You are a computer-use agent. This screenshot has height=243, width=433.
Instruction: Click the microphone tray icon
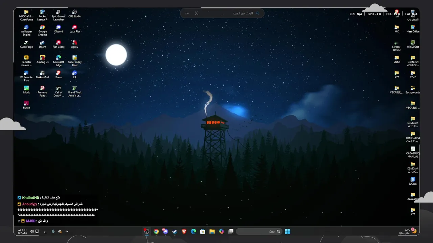53,232
